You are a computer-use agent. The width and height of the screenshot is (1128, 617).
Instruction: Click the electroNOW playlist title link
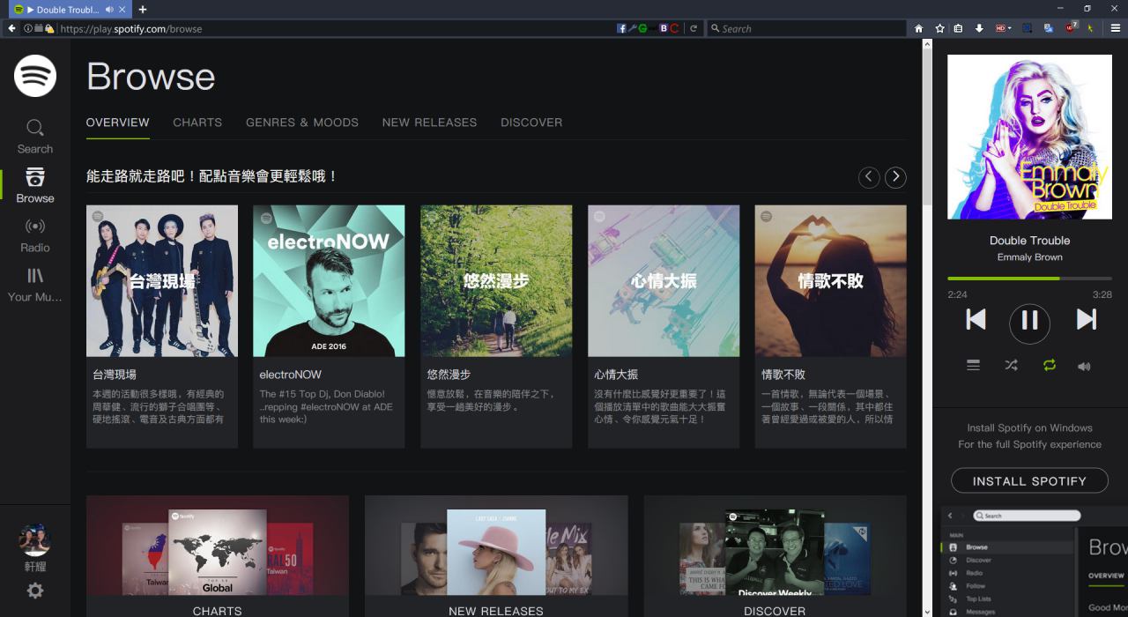coord(290,375)
